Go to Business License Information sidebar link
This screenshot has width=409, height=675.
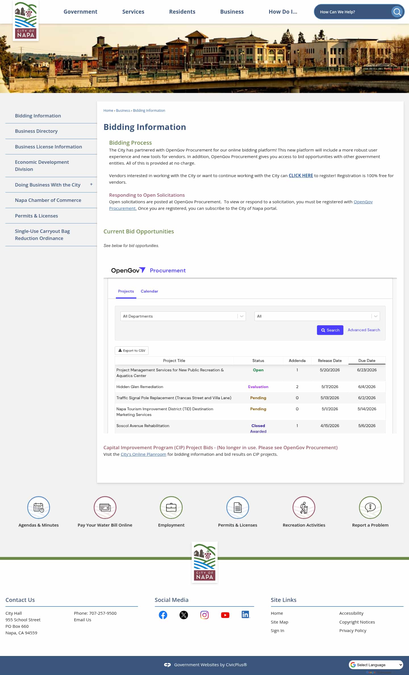coord(49,147)
